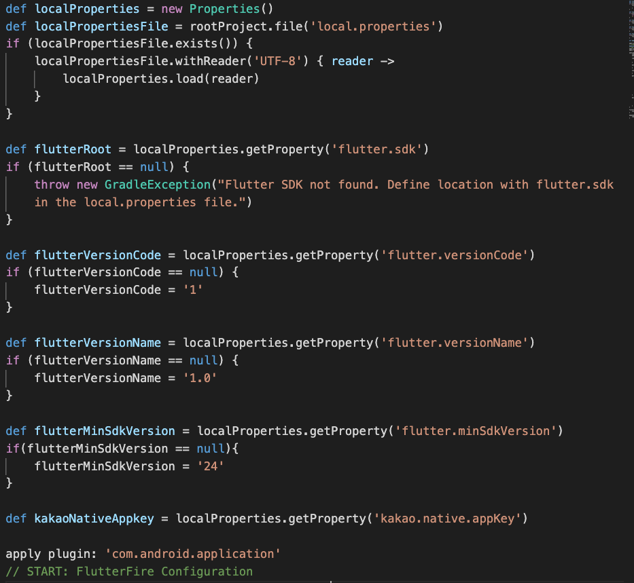Click 'rootProject.file' call text
The height and width of the screenshot is (583, 634).
coord(246,26)
